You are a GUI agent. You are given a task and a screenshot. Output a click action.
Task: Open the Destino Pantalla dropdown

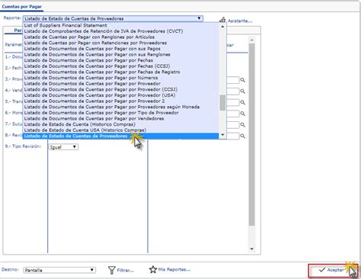click(59, 270)
